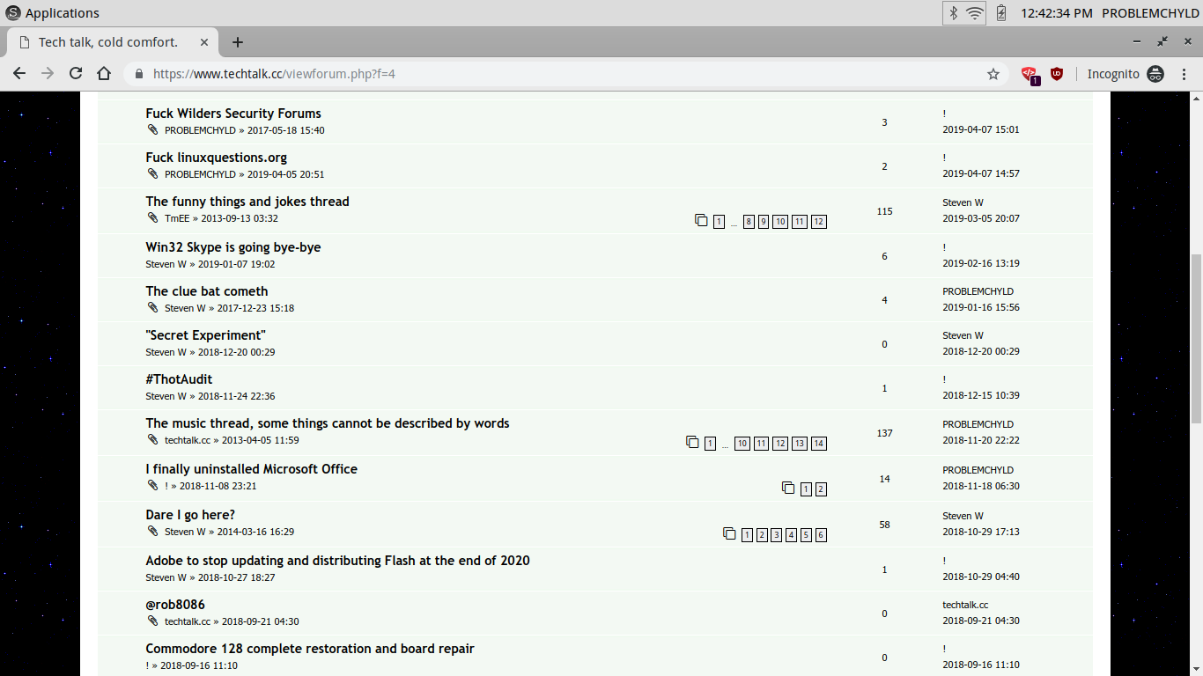Click attachment paperclip on clue bat topic
This screenshot has width=1203, height=676.
(153, 307)
